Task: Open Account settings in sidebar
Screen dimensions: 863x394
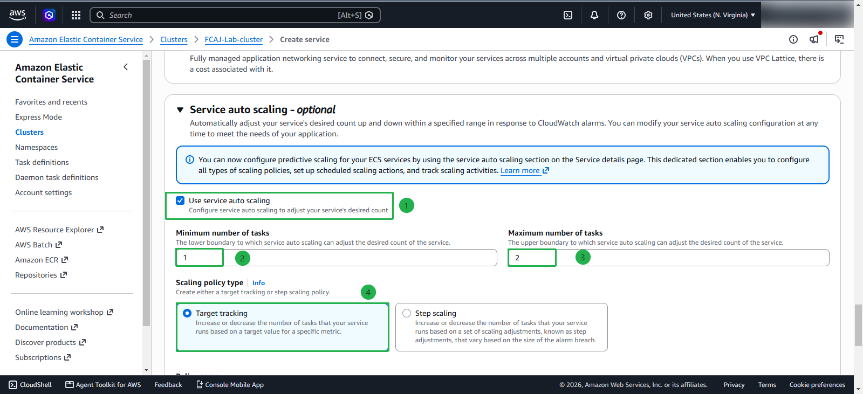Action: (43, 192)
